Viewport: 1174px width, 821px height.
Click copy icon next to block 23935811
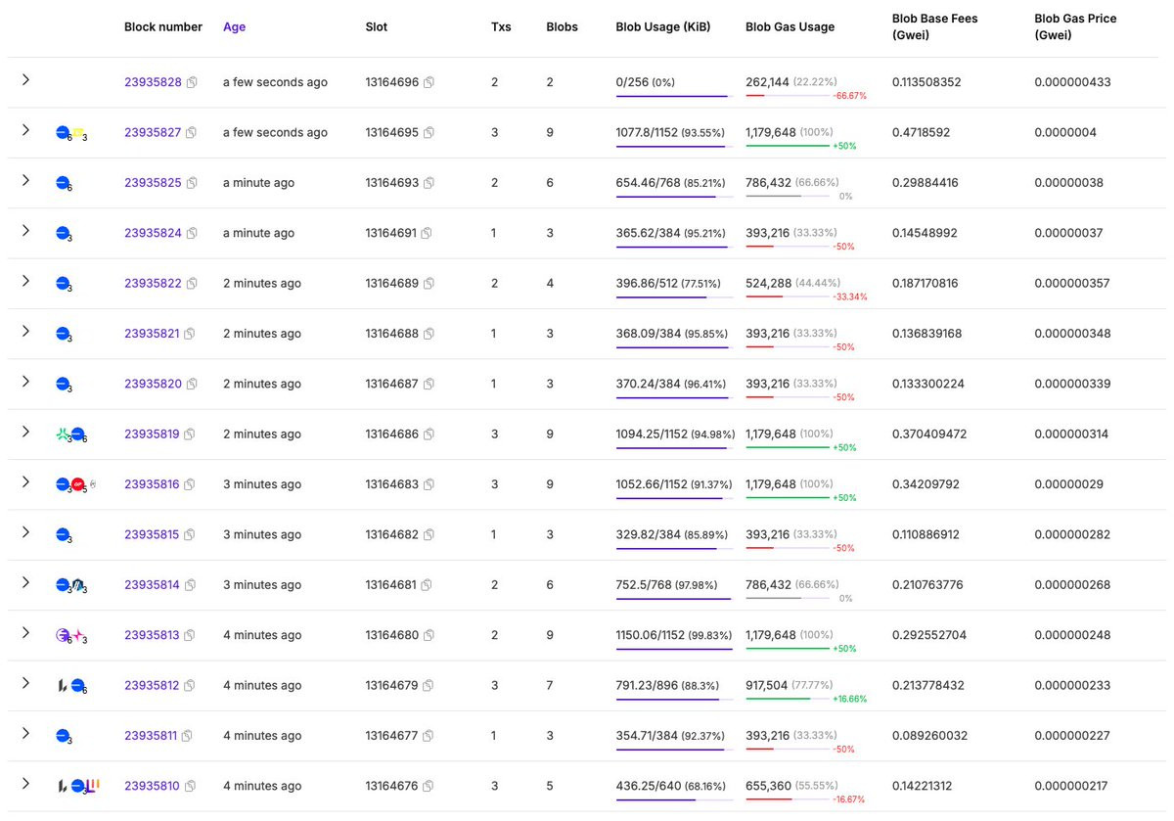[187, 737]
